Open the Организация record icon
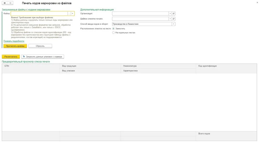The image size is (259, 142). (x=174, y=13)
